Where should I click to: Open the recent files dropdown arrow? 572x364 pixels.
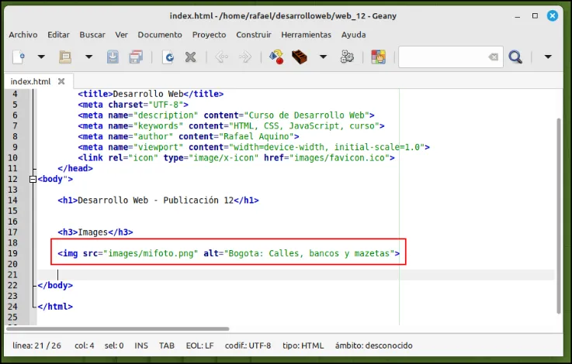88,57
